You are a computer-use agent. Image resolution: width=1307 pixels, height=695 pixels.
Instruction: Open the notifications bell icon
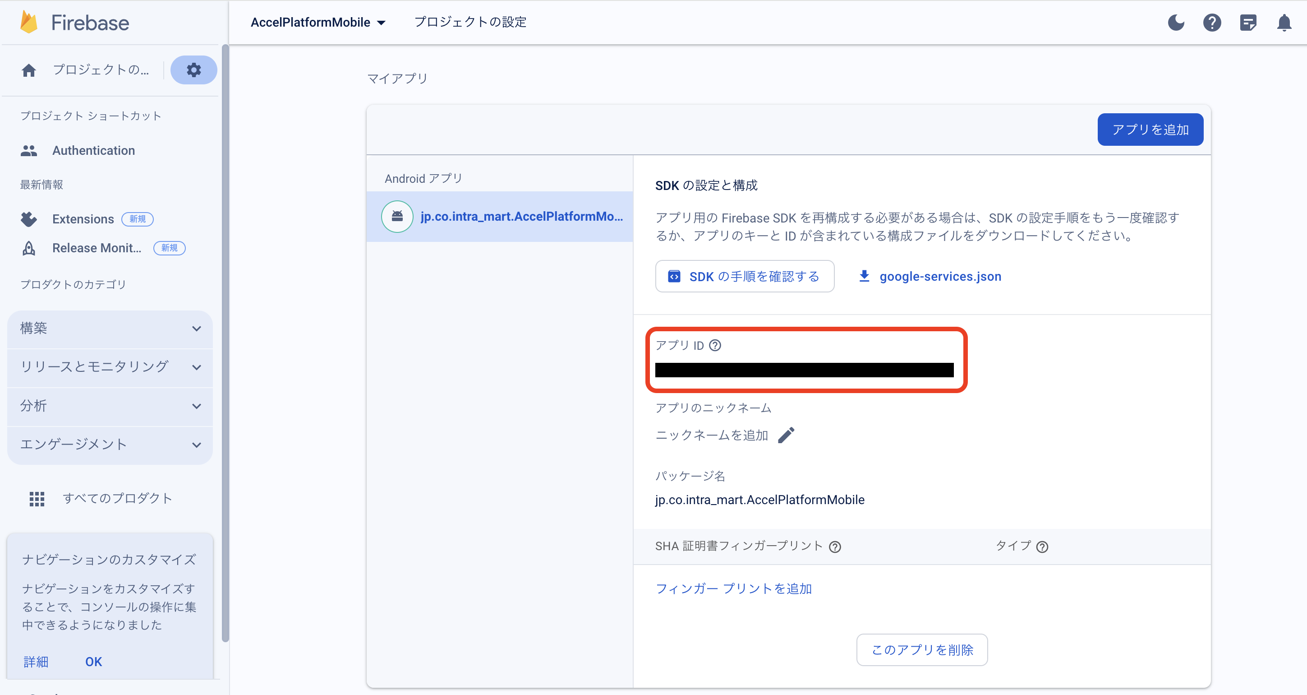pos(1284,22)
